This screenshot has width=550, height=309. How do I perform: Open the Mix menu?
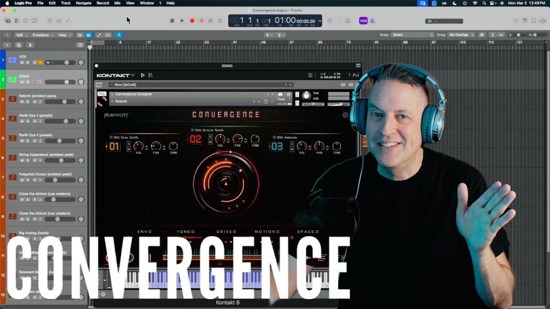117,3
